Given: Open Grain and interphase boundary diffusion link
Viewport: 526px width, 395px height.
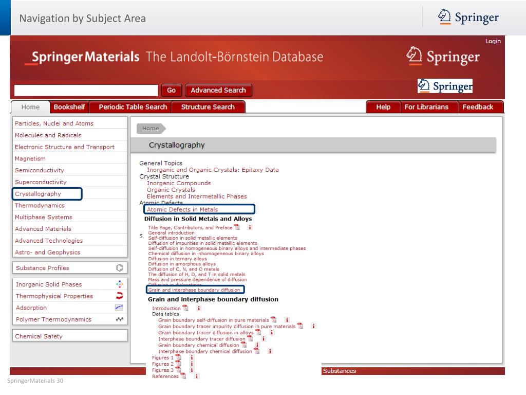Looking at the screenshot, I should (194, 290).
